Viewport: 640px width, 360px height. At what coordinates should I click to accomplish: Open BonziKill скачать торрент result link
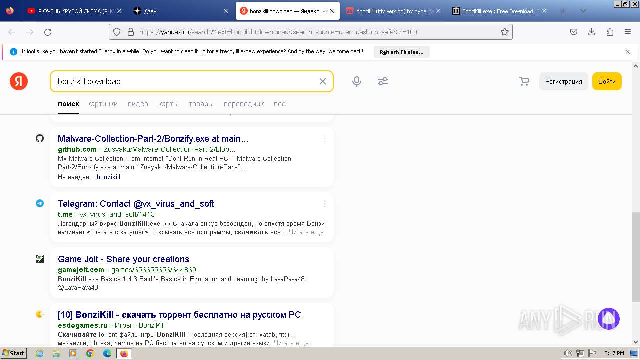pyautogui.click(x=179, y=315)
